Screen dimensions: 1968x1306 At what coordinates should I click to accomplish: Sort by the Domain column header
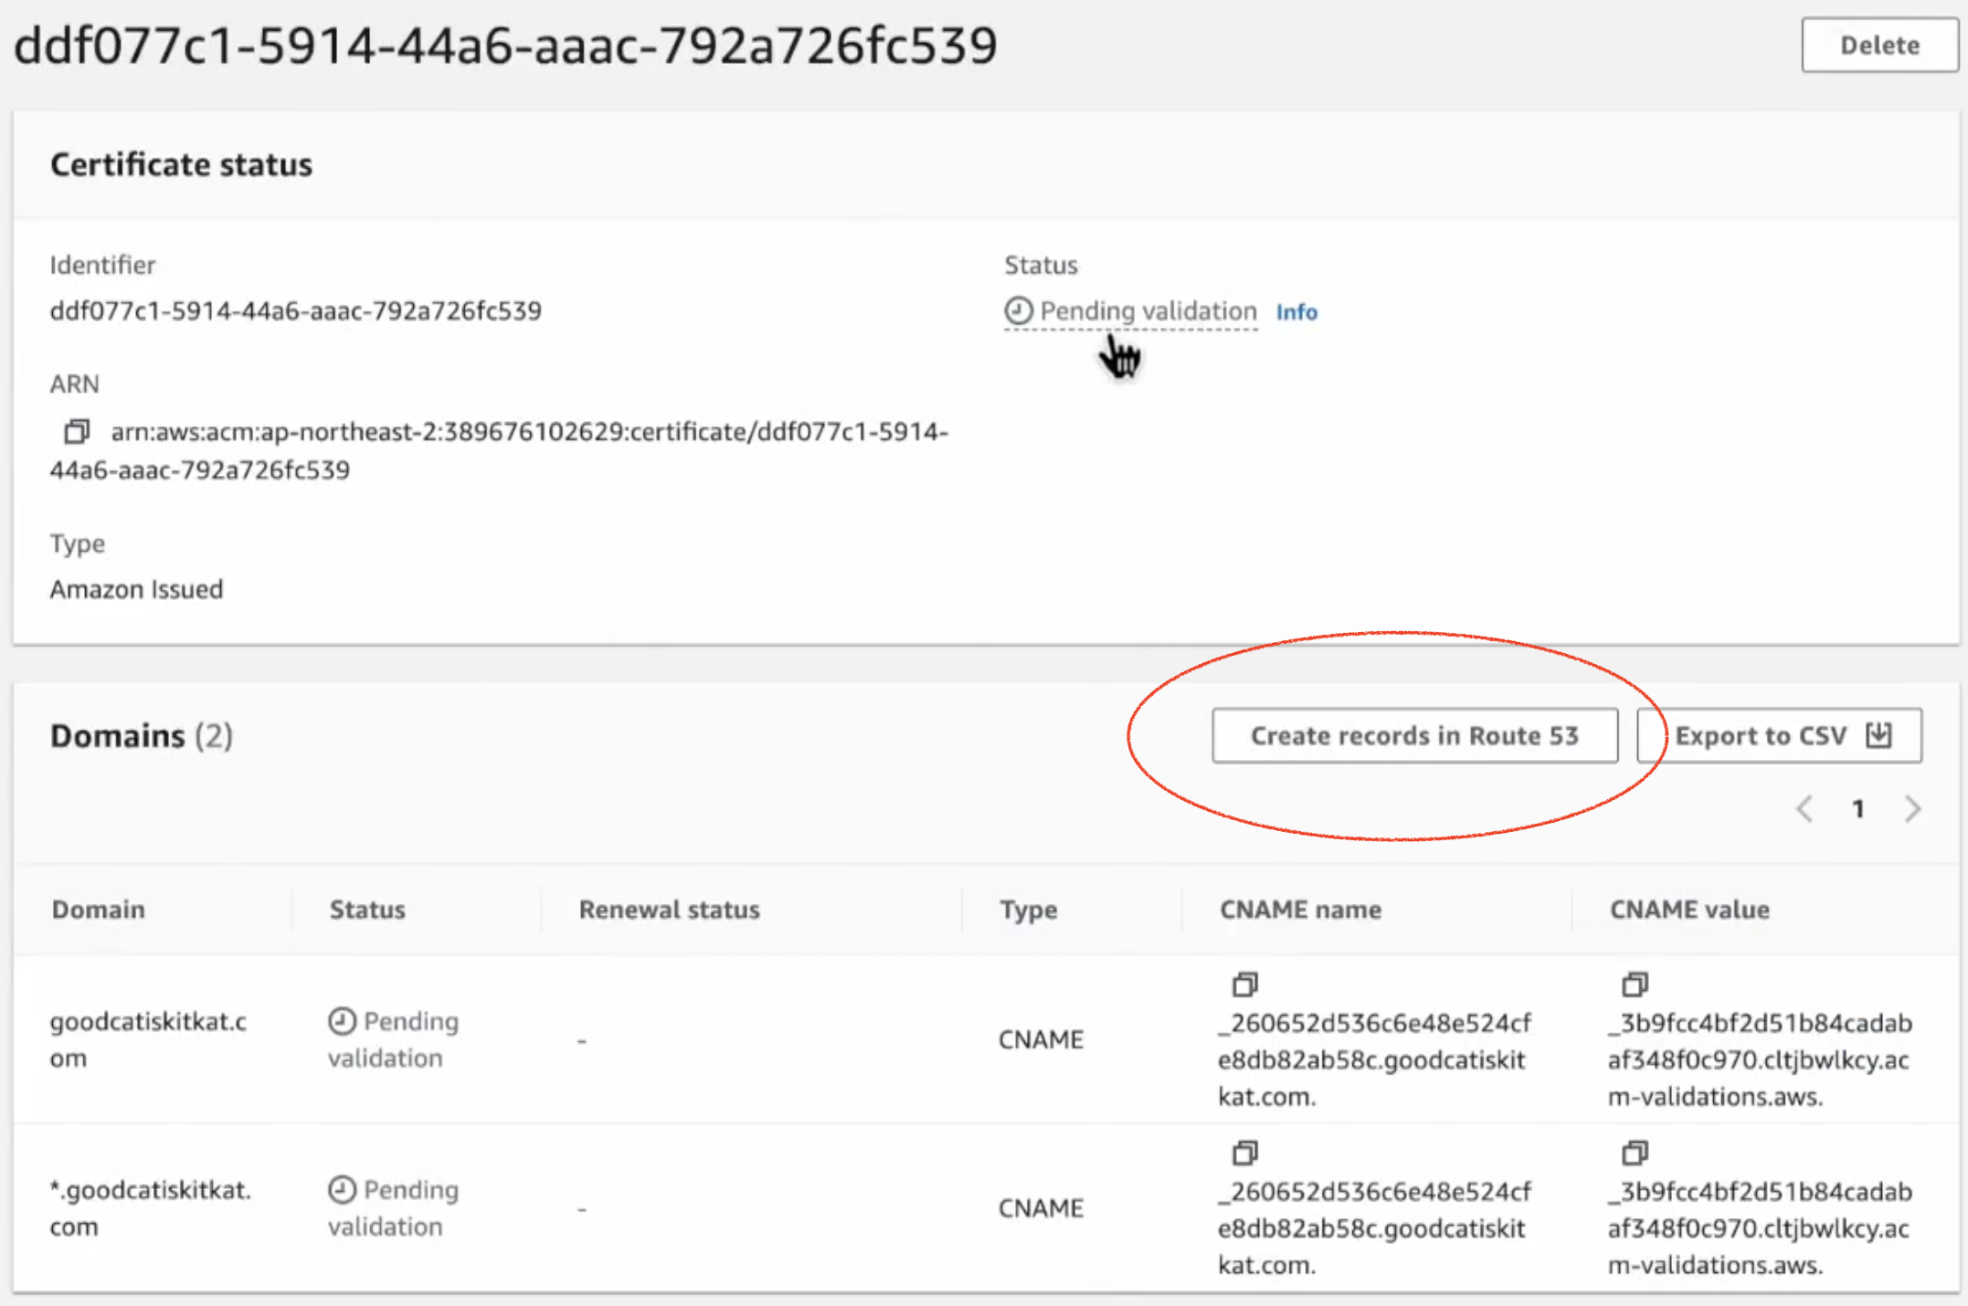pyautogui.click(x=99, y=910)
